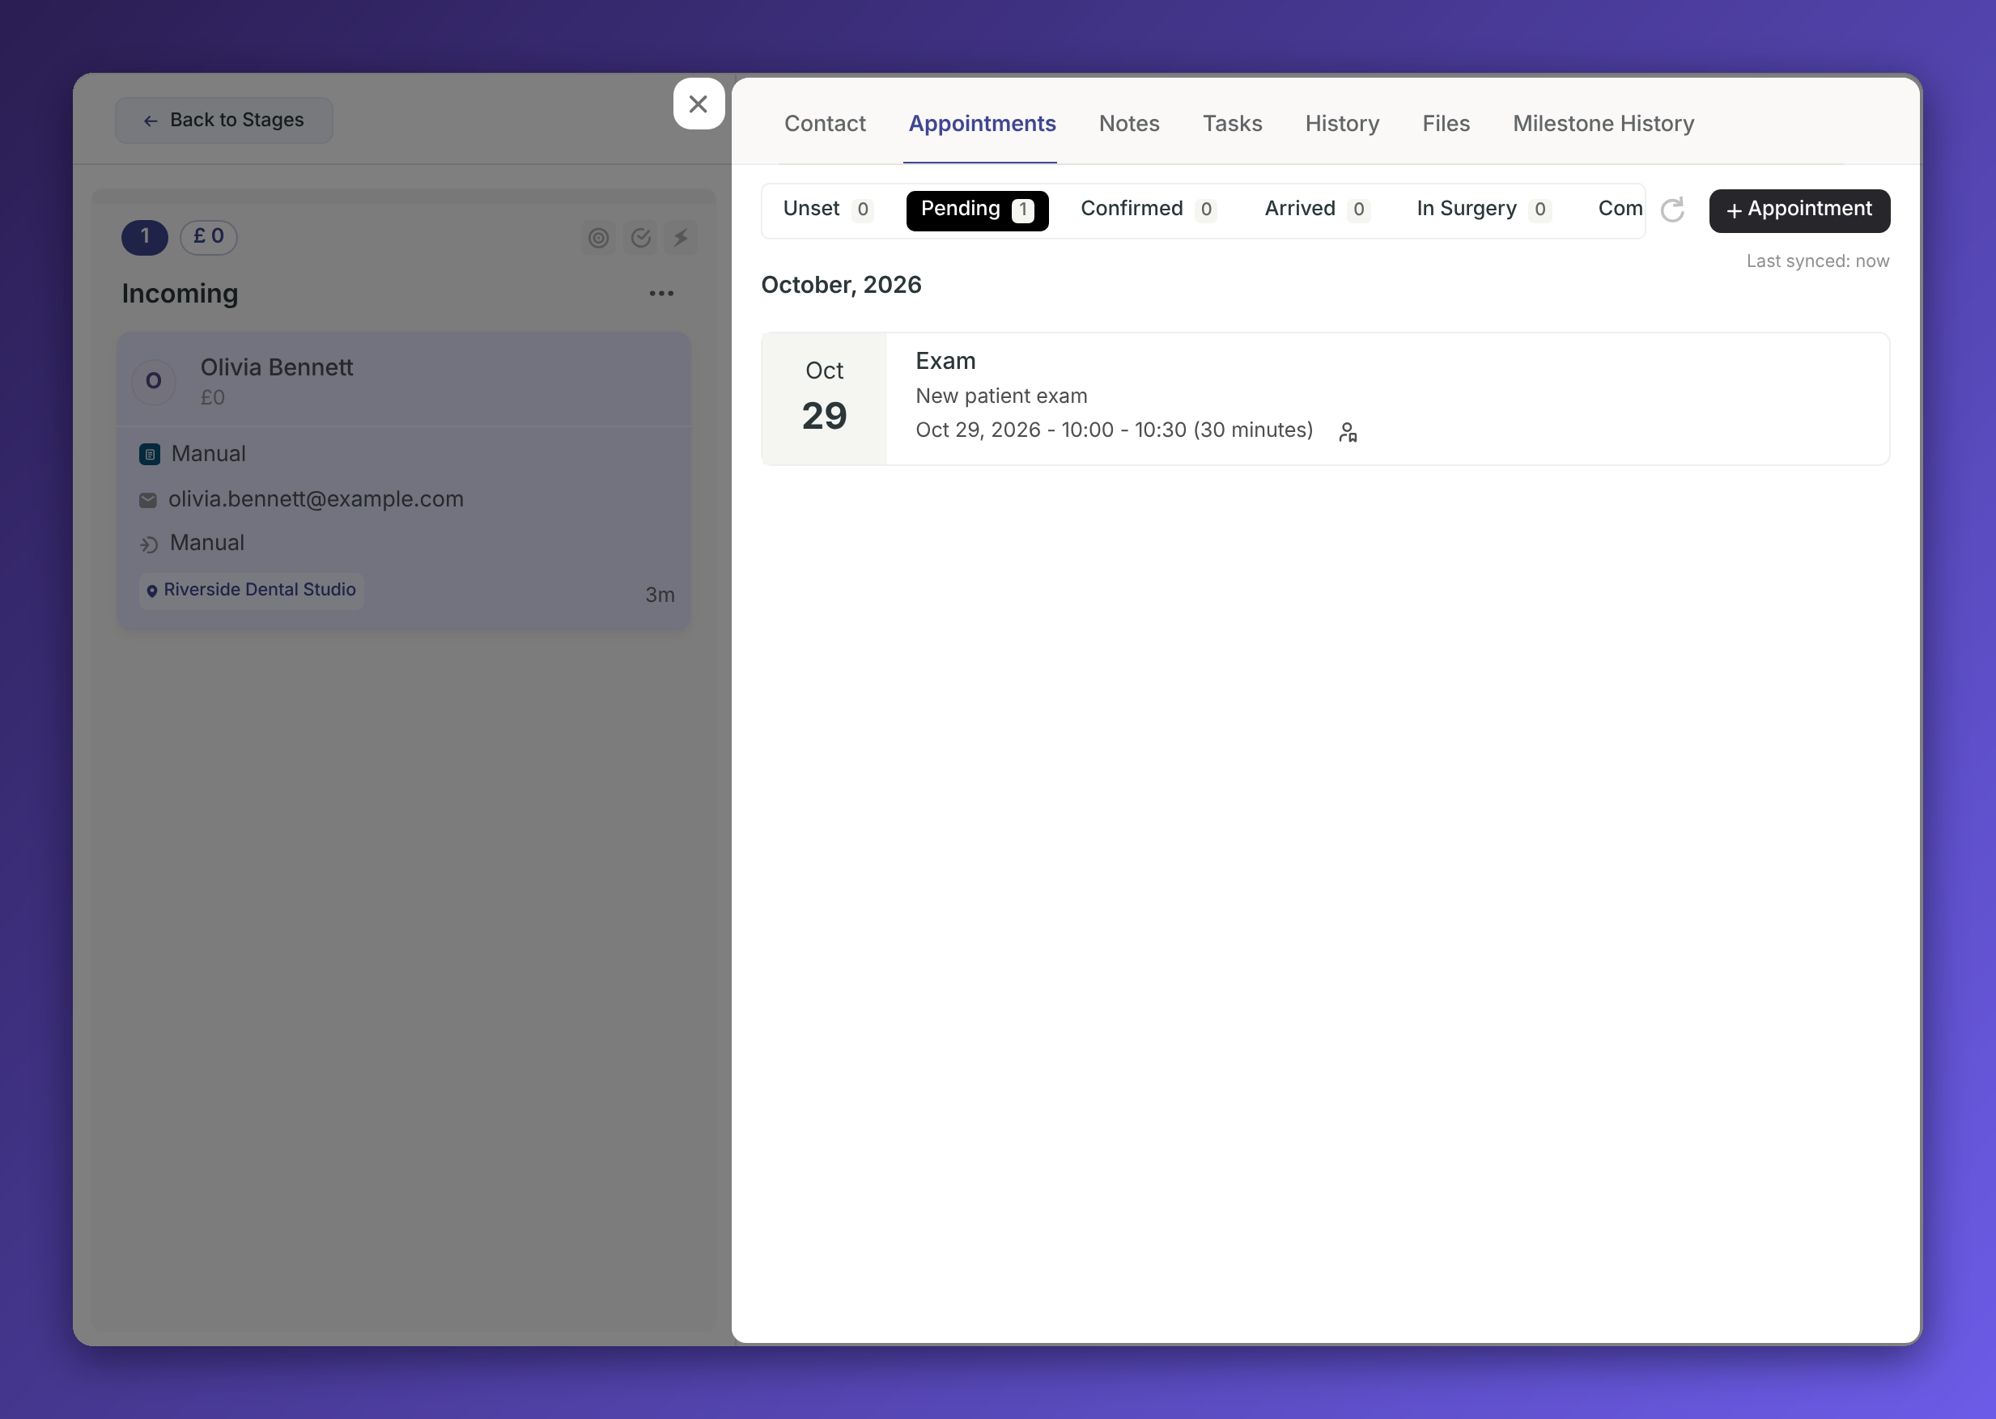Viewport: 1996px width, 1419px height.
Task: Click the Incoming stage title
Action: coord(179,294)
